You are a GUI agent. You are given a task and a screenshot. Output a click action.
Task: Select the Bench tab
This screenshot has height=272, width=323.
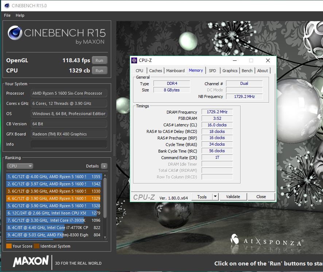tap(247, 71)
